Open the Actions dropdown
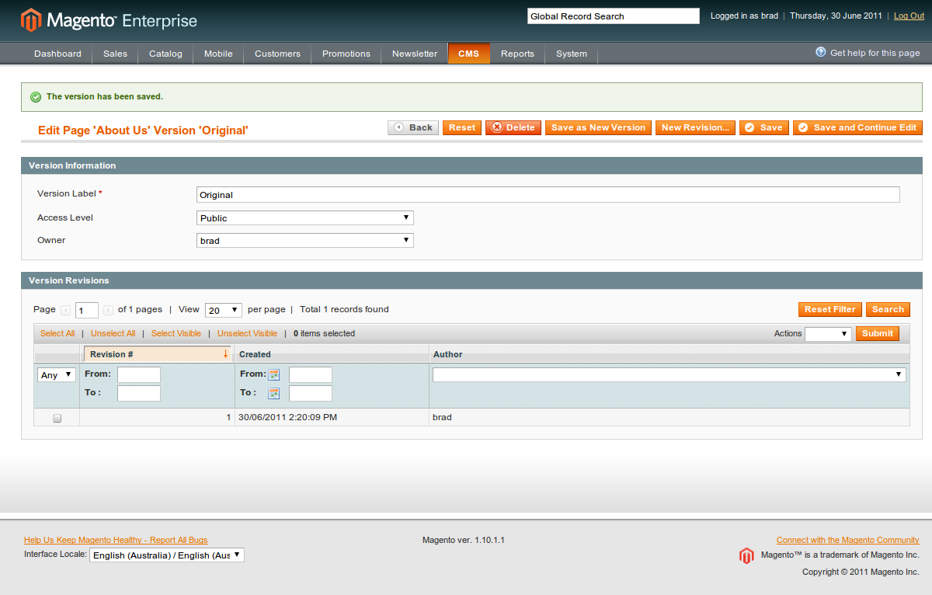Image resolution: width=932 pixels, height=595 pixels. pos(829,334)
